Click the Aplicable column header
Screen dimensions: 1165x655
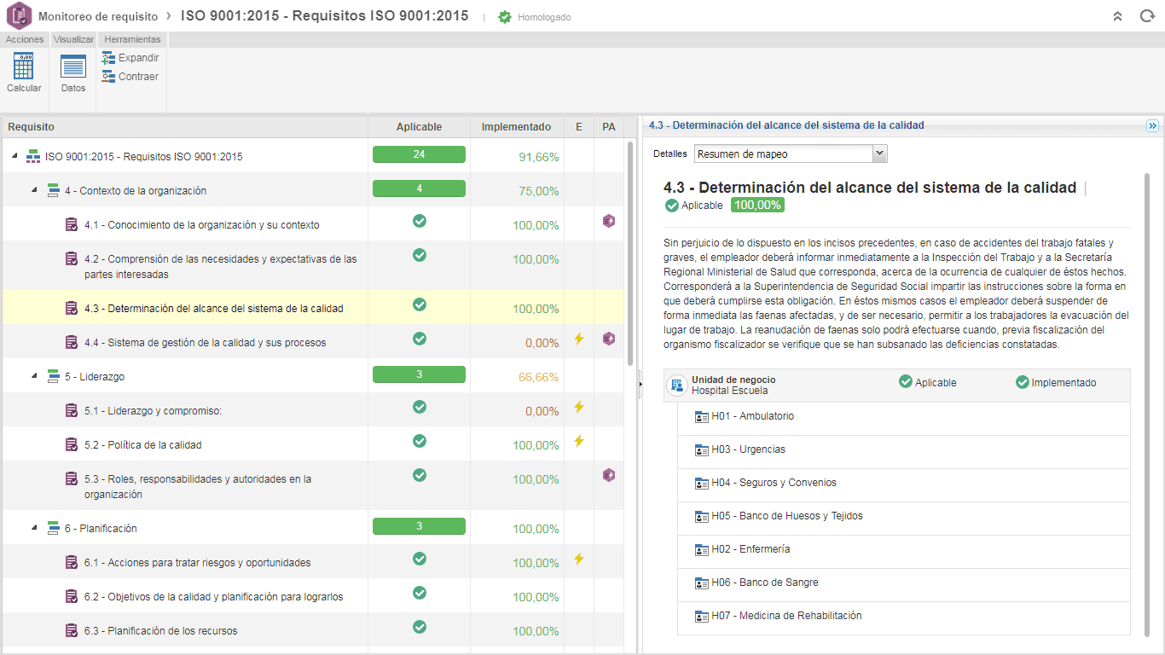420,127
